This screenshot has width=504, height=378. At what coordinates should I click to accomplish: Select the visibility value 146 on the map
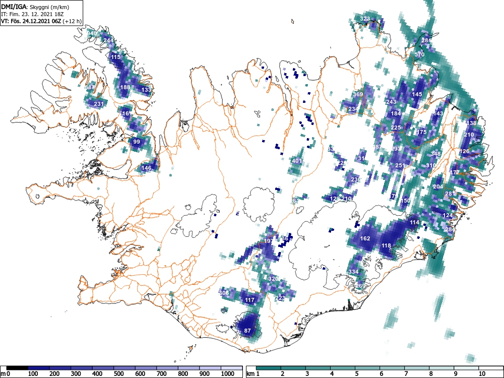147,168
